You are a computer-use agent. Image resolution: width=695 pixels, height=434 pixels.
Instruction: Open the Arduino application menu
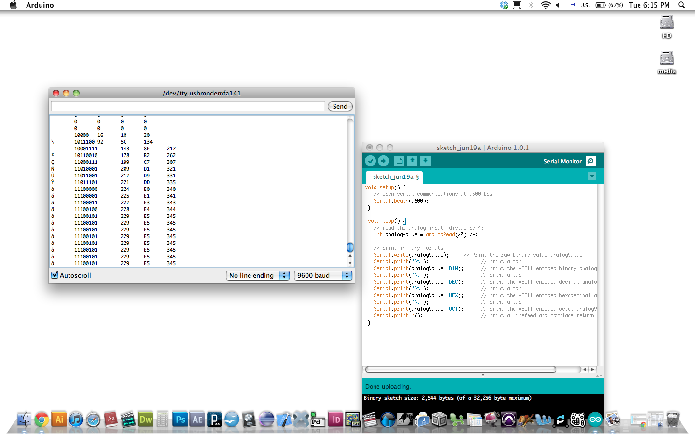click(x=40, y=5)
